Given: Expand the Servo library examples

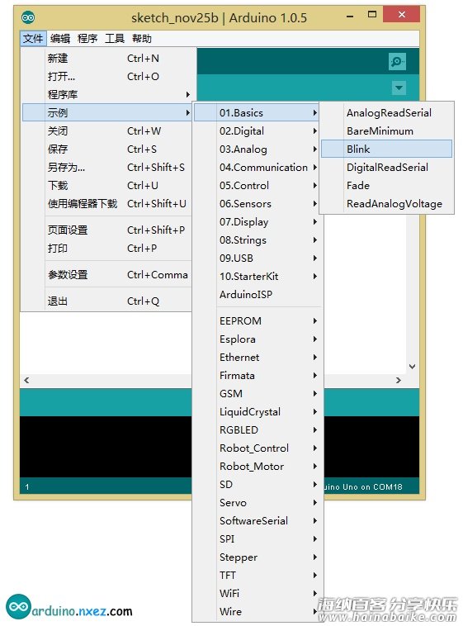Looking at the screenshot, I should coord(257,503).
